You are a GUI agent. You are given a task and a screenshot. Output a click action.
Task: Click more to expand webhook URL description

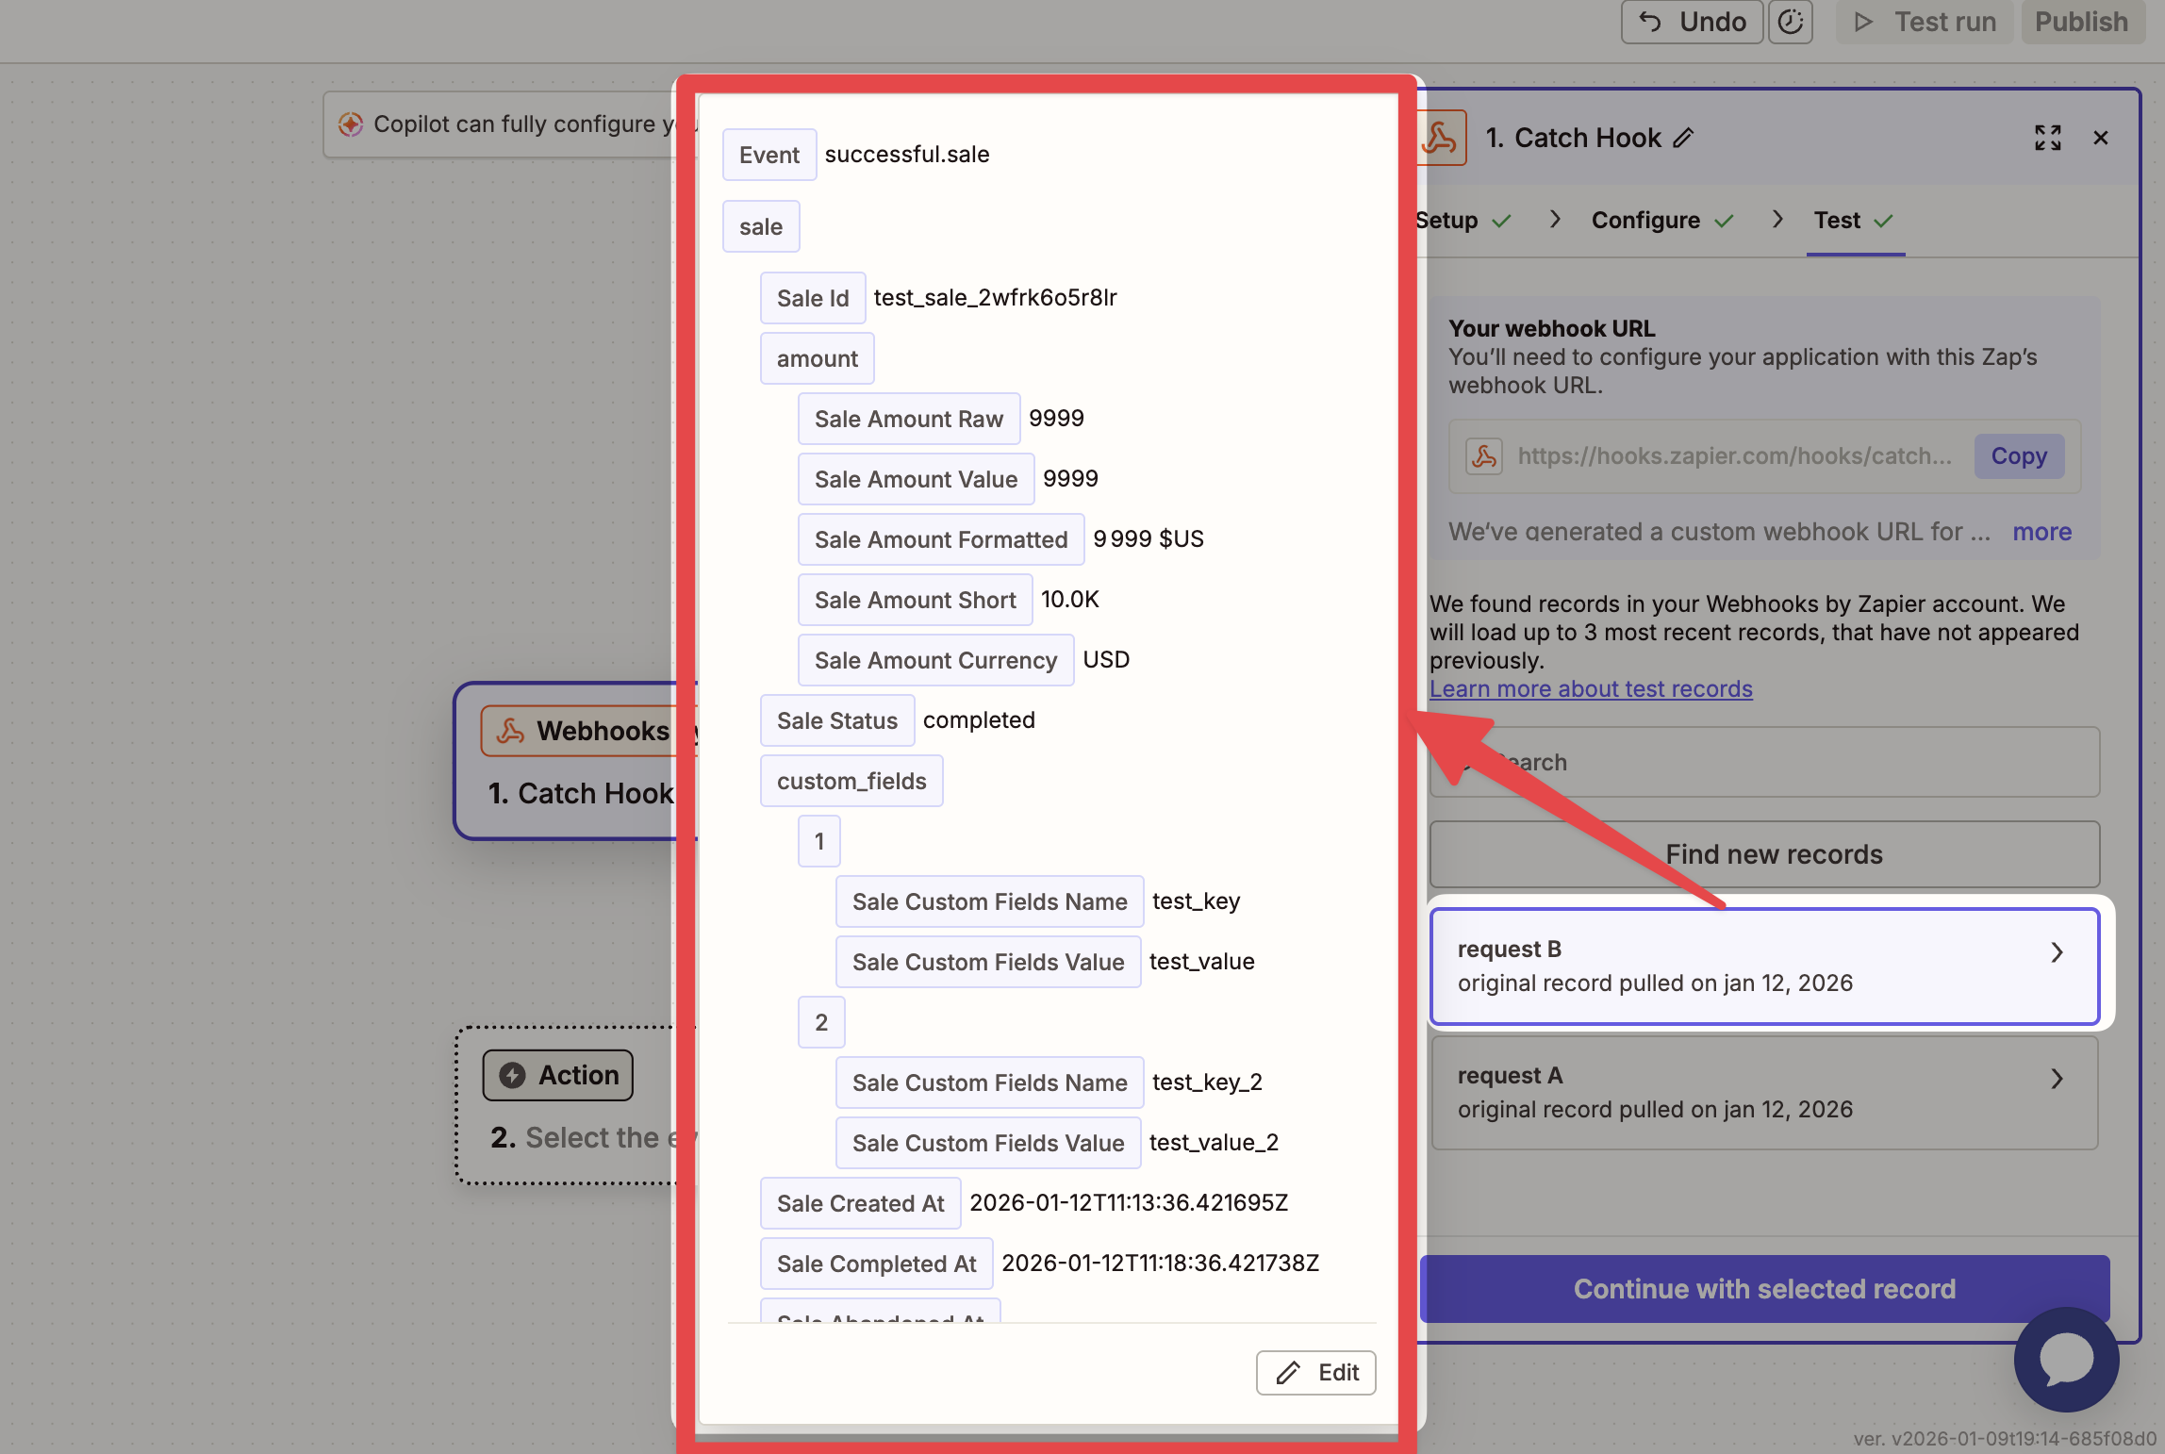2041,532
